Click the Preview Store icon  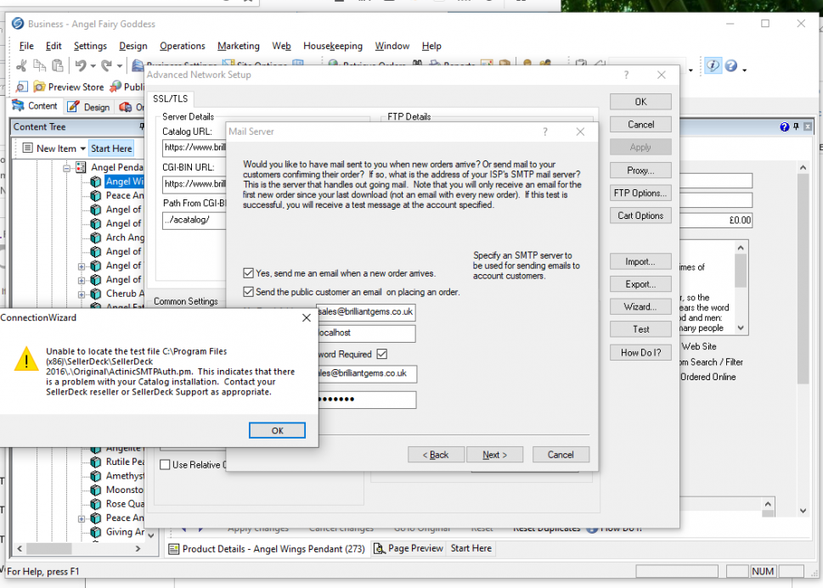39,87
